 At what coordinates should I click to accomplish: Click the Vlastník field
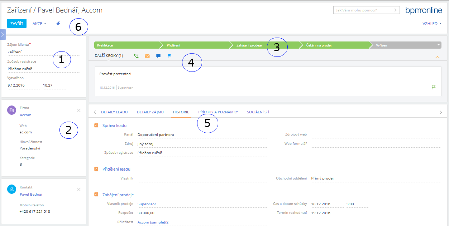click(202, 178)
